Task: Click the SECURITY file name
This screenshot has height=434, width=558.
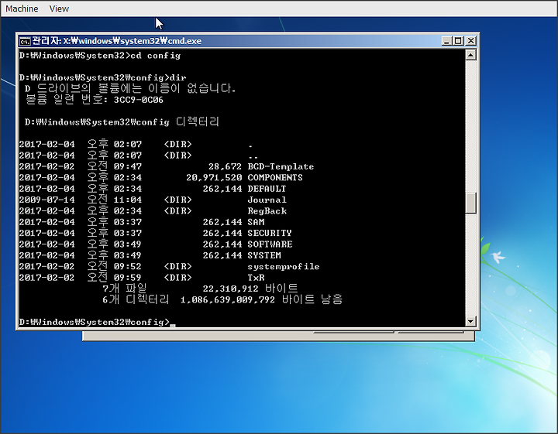Action: pos(270,233)
